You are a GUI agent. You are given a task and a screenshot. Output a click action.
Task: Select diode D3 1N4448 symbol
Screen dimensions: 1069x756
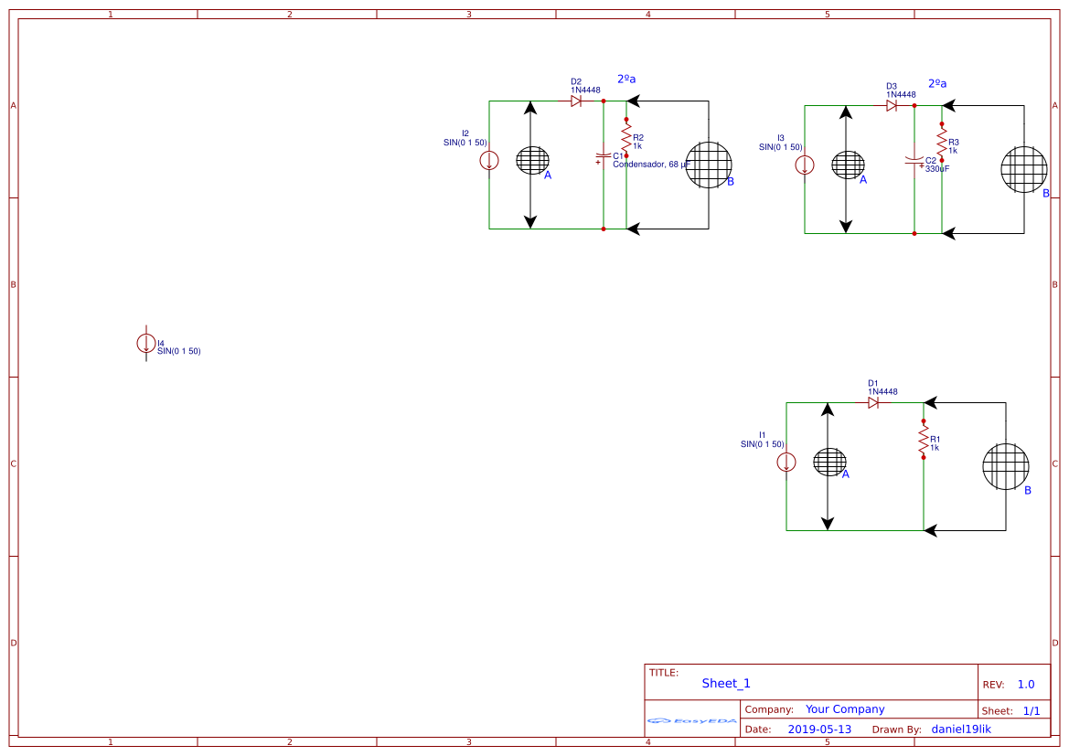pyautogui.click(x=891, y=105)
